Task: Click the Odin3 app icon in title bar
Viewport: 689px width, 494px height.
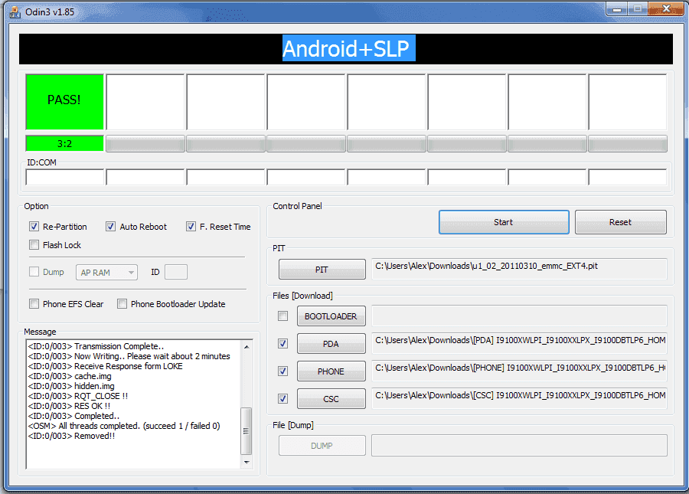Action: click(15, 11)
